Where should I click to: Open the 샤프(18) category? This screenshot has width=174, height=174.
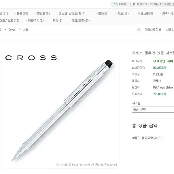pos(123,14)
